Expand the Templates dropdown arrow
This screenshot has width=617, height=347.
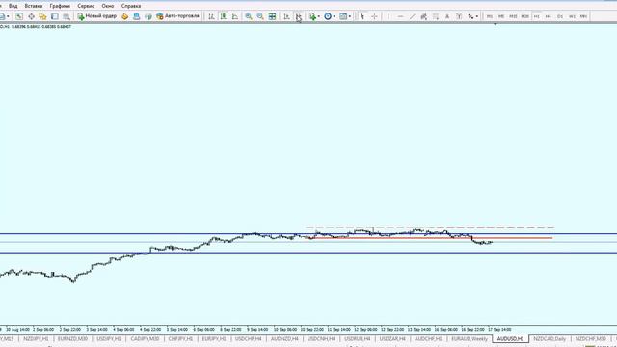pyautogui.click(x=350, y=16)
